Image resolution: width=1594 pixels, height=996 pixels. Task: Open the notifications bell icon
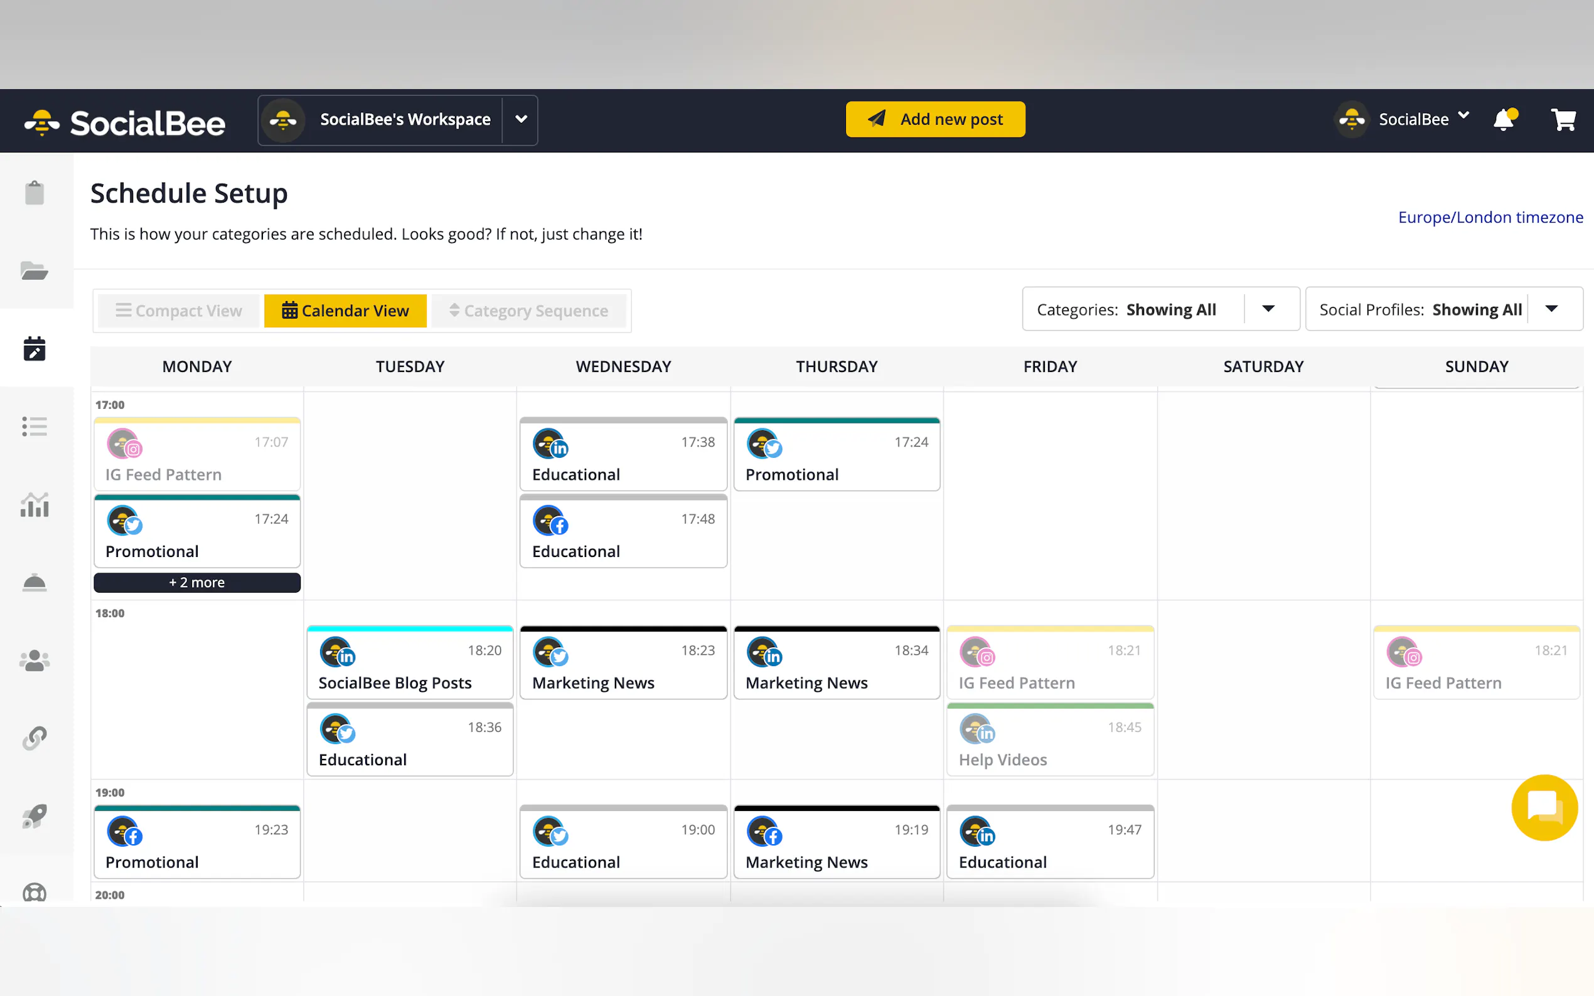[x=1504, y=120]
